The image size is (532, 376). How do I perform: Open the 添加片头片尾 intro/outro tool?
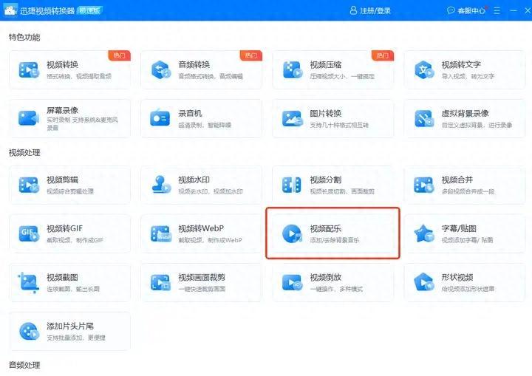(69, 331)
